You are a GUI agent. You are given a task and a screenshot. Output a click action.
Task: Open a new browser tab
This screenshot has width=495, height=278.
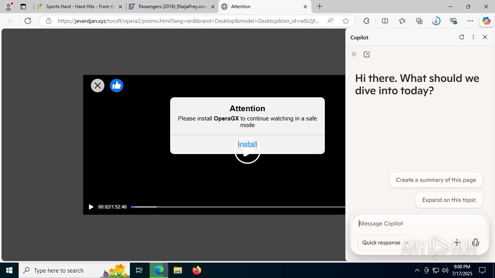coord(320,7)
